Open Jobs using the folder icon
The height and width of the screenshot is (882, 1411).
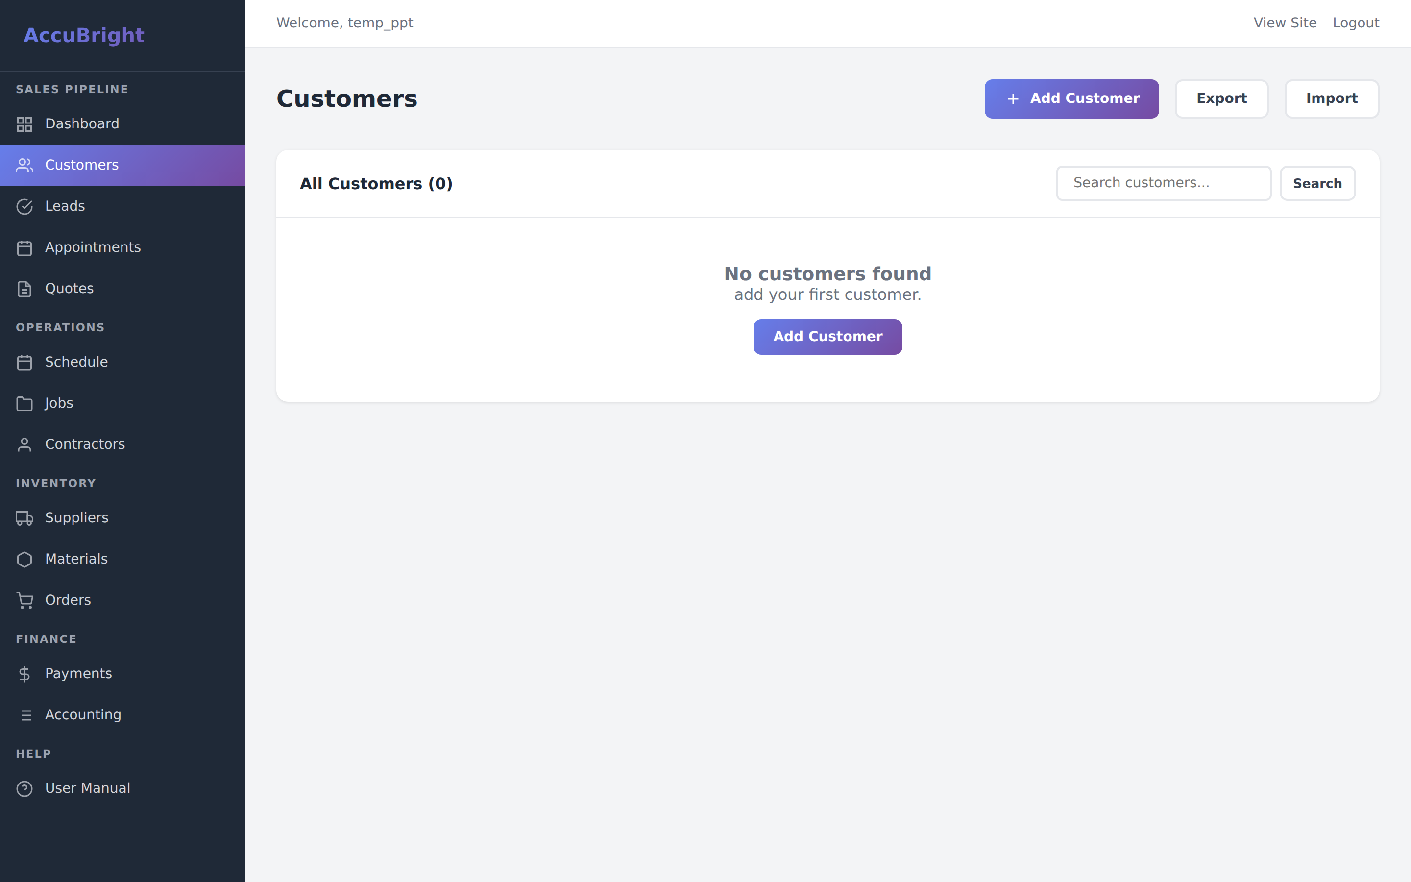(x=24, y=403)
